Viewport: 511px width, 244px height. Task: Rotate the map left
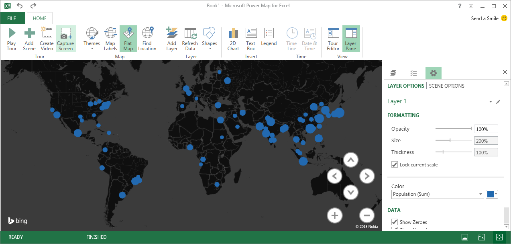tap(335, 176)
